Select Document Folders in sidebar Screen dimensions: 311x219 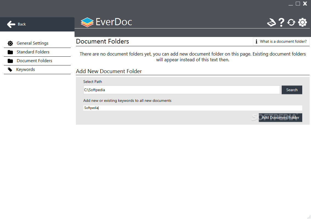(x=37, y=61)
